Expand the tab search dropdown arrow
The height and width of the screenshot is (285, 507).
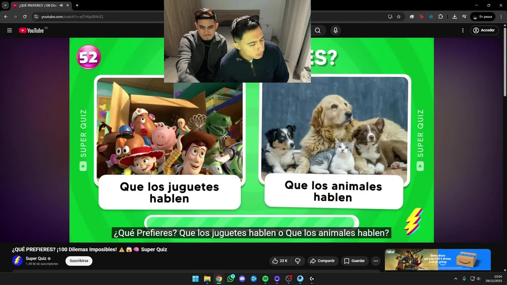(x=5, y=6)
